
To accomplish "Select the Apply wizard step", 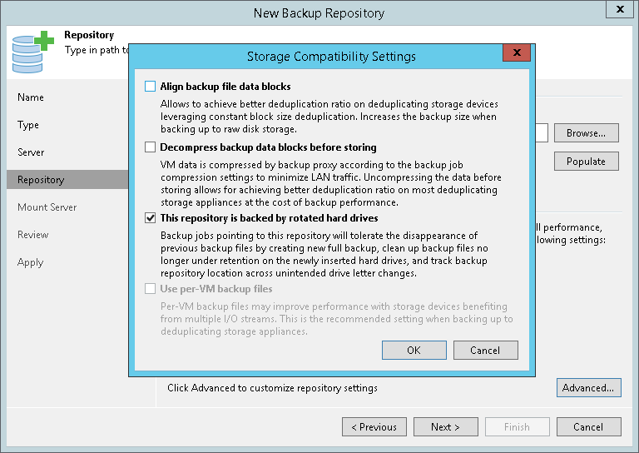I will click(30, 262).
